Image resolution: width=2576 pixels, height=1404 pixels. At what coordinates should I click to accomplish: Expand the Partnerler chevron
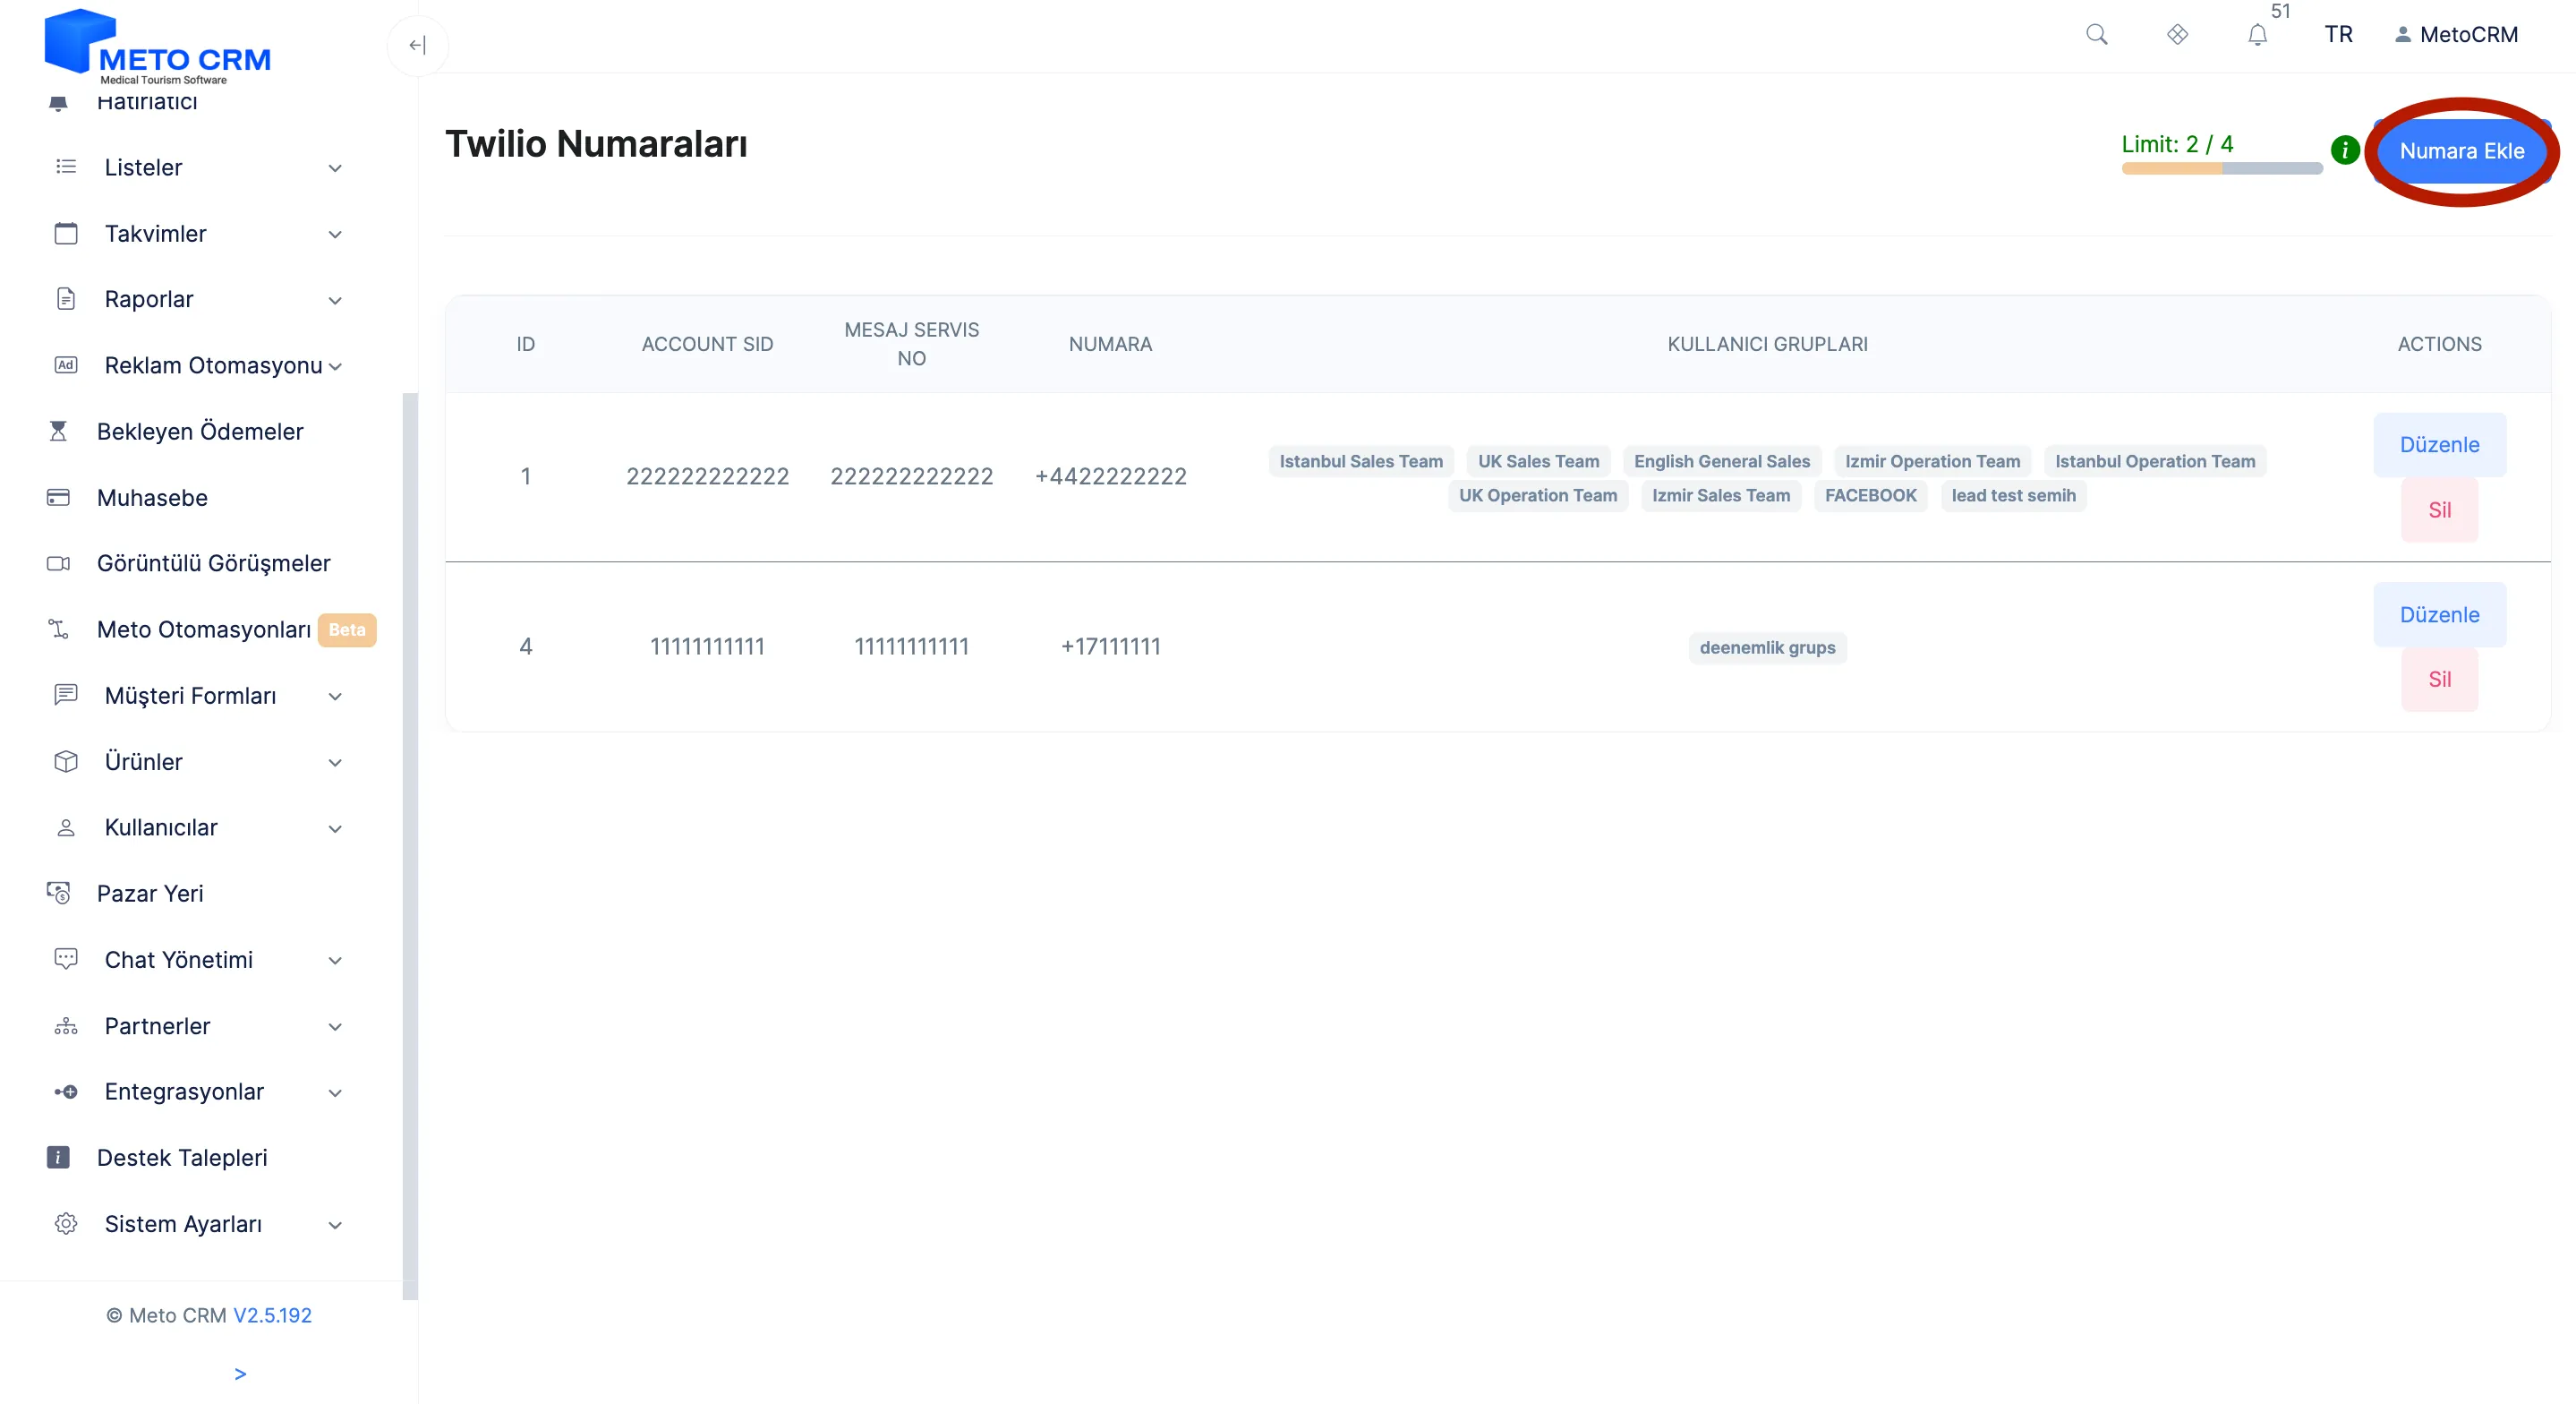[336, 1027]
